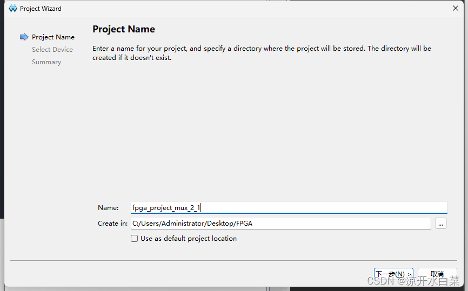Image resolution: width=468 pixels, height=291 pixels.
Task: Click the Gowin logo icon in title bar
Action: click(x=13, y=8)
